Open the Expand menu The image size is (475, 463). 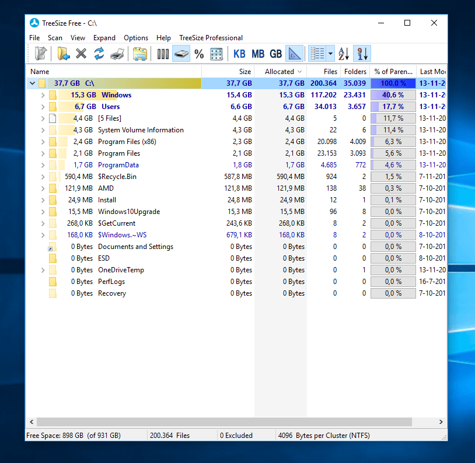coord(104,38)
